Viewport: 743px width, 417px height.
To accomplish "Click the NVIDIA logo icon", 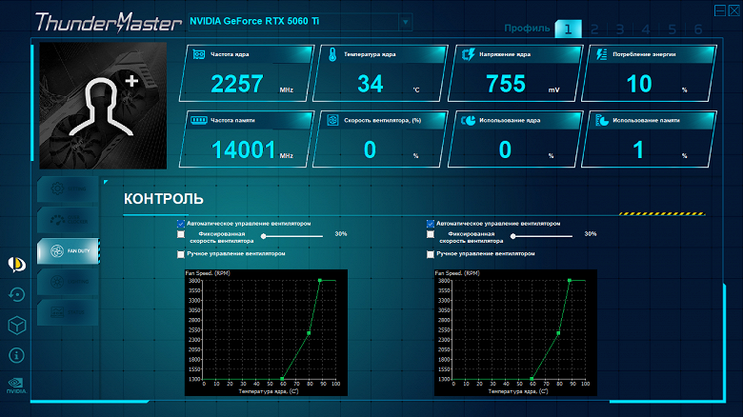I will (16, 386).
